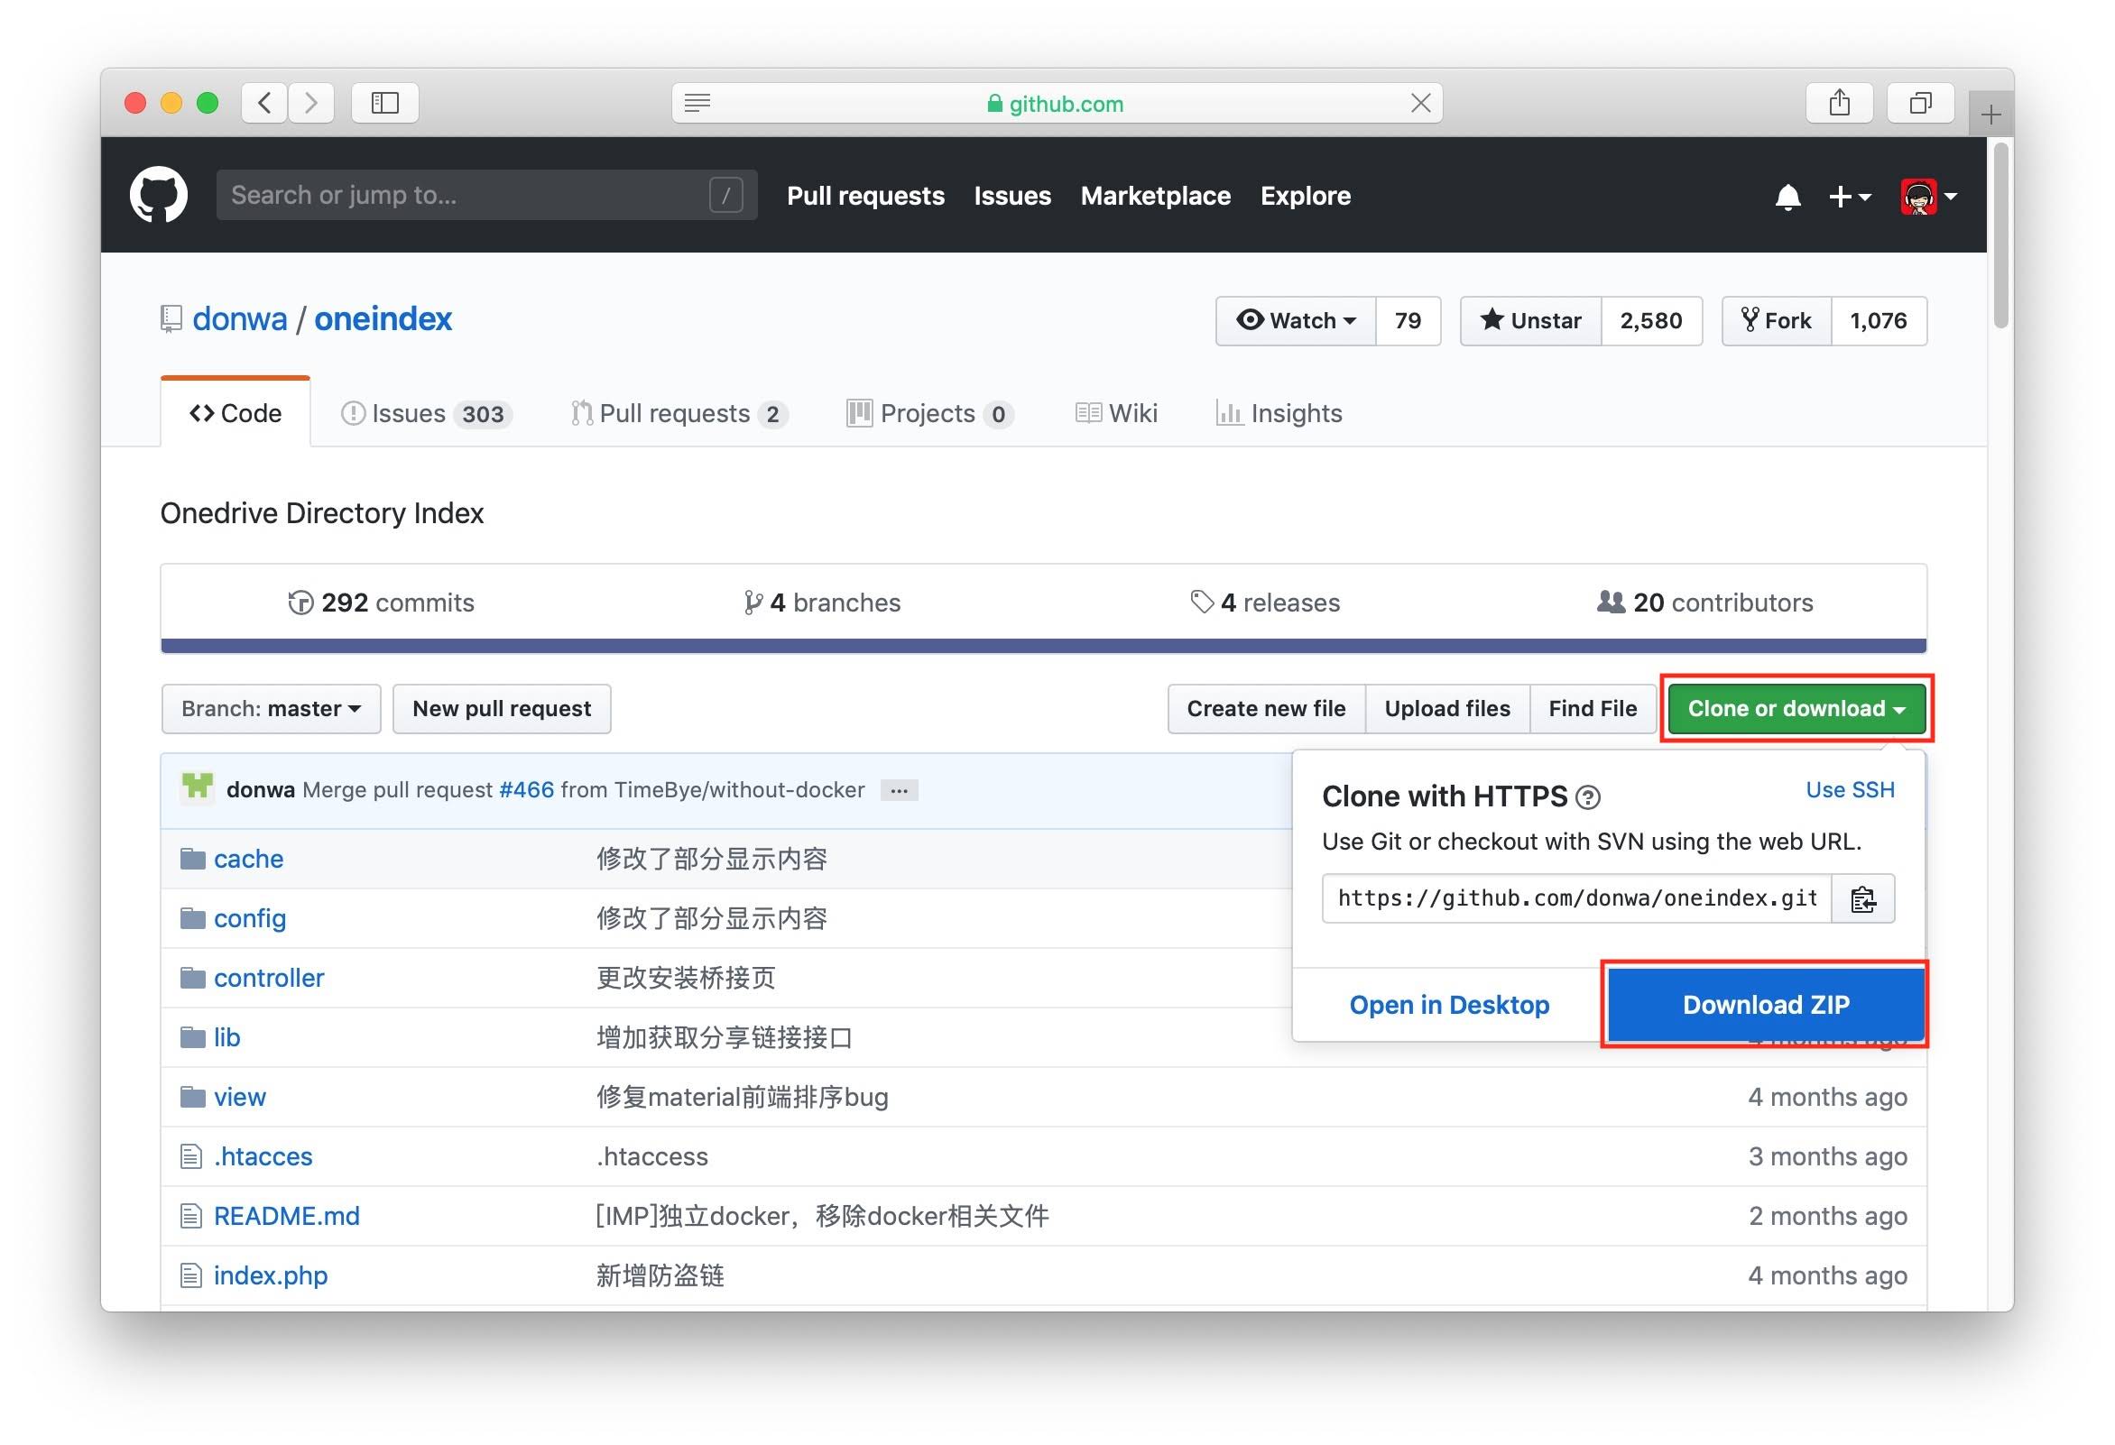The image size is (2115, 1445).
Task: Click the help icon beside Clone with HTTPS
Action: pyautogui.click(x=1588, y=798)
